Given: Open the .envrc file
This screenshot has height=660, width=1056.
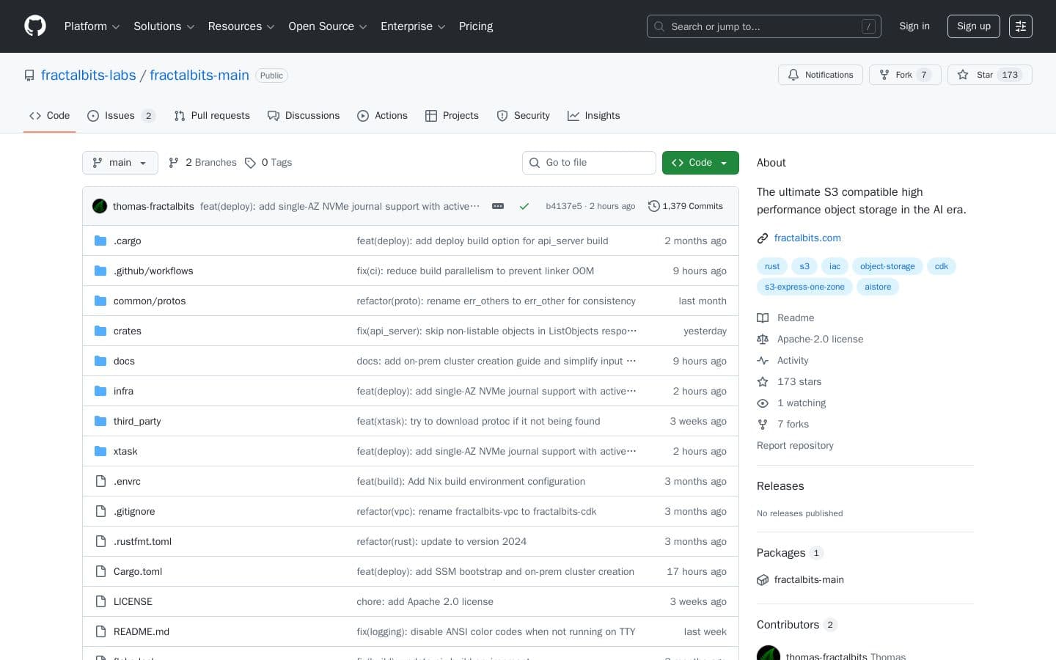Looking at the screenshot, I should point(127,481).
